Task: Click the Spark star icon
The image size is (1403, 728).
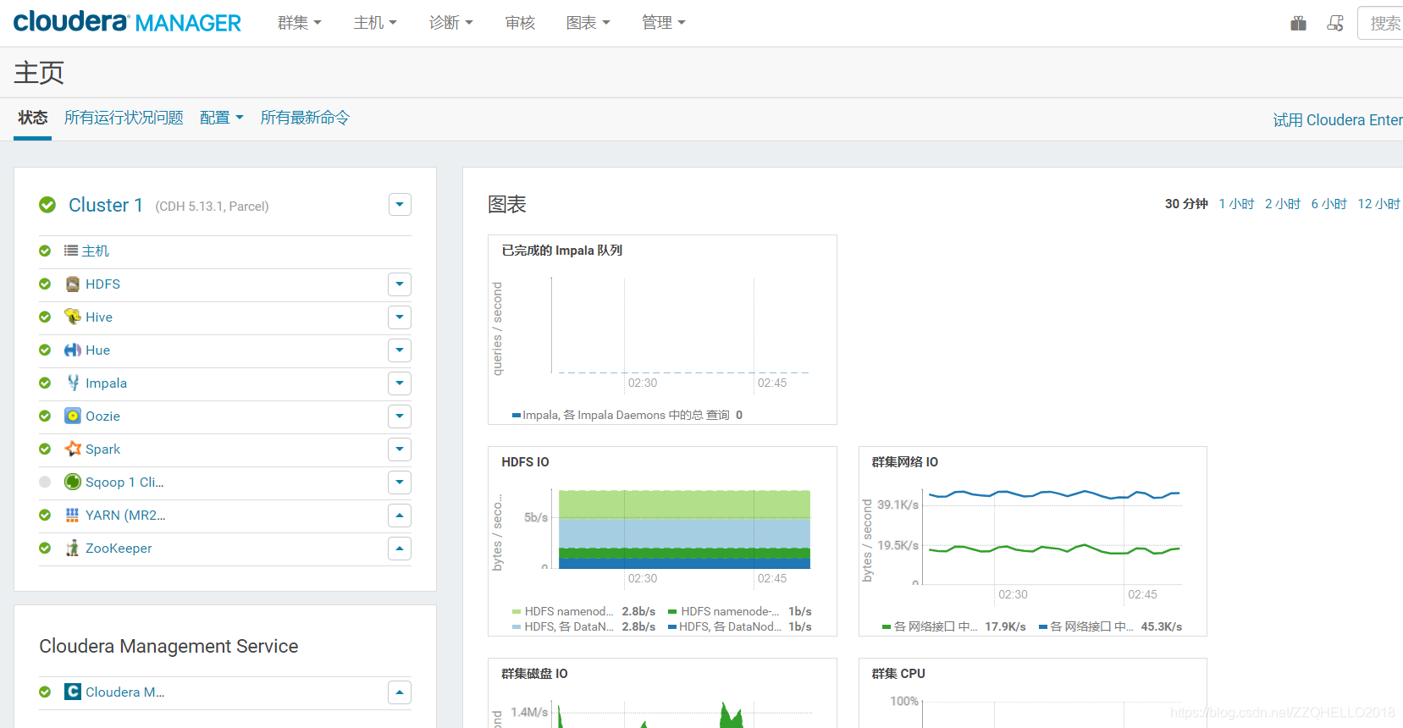Action: point(73,449)
